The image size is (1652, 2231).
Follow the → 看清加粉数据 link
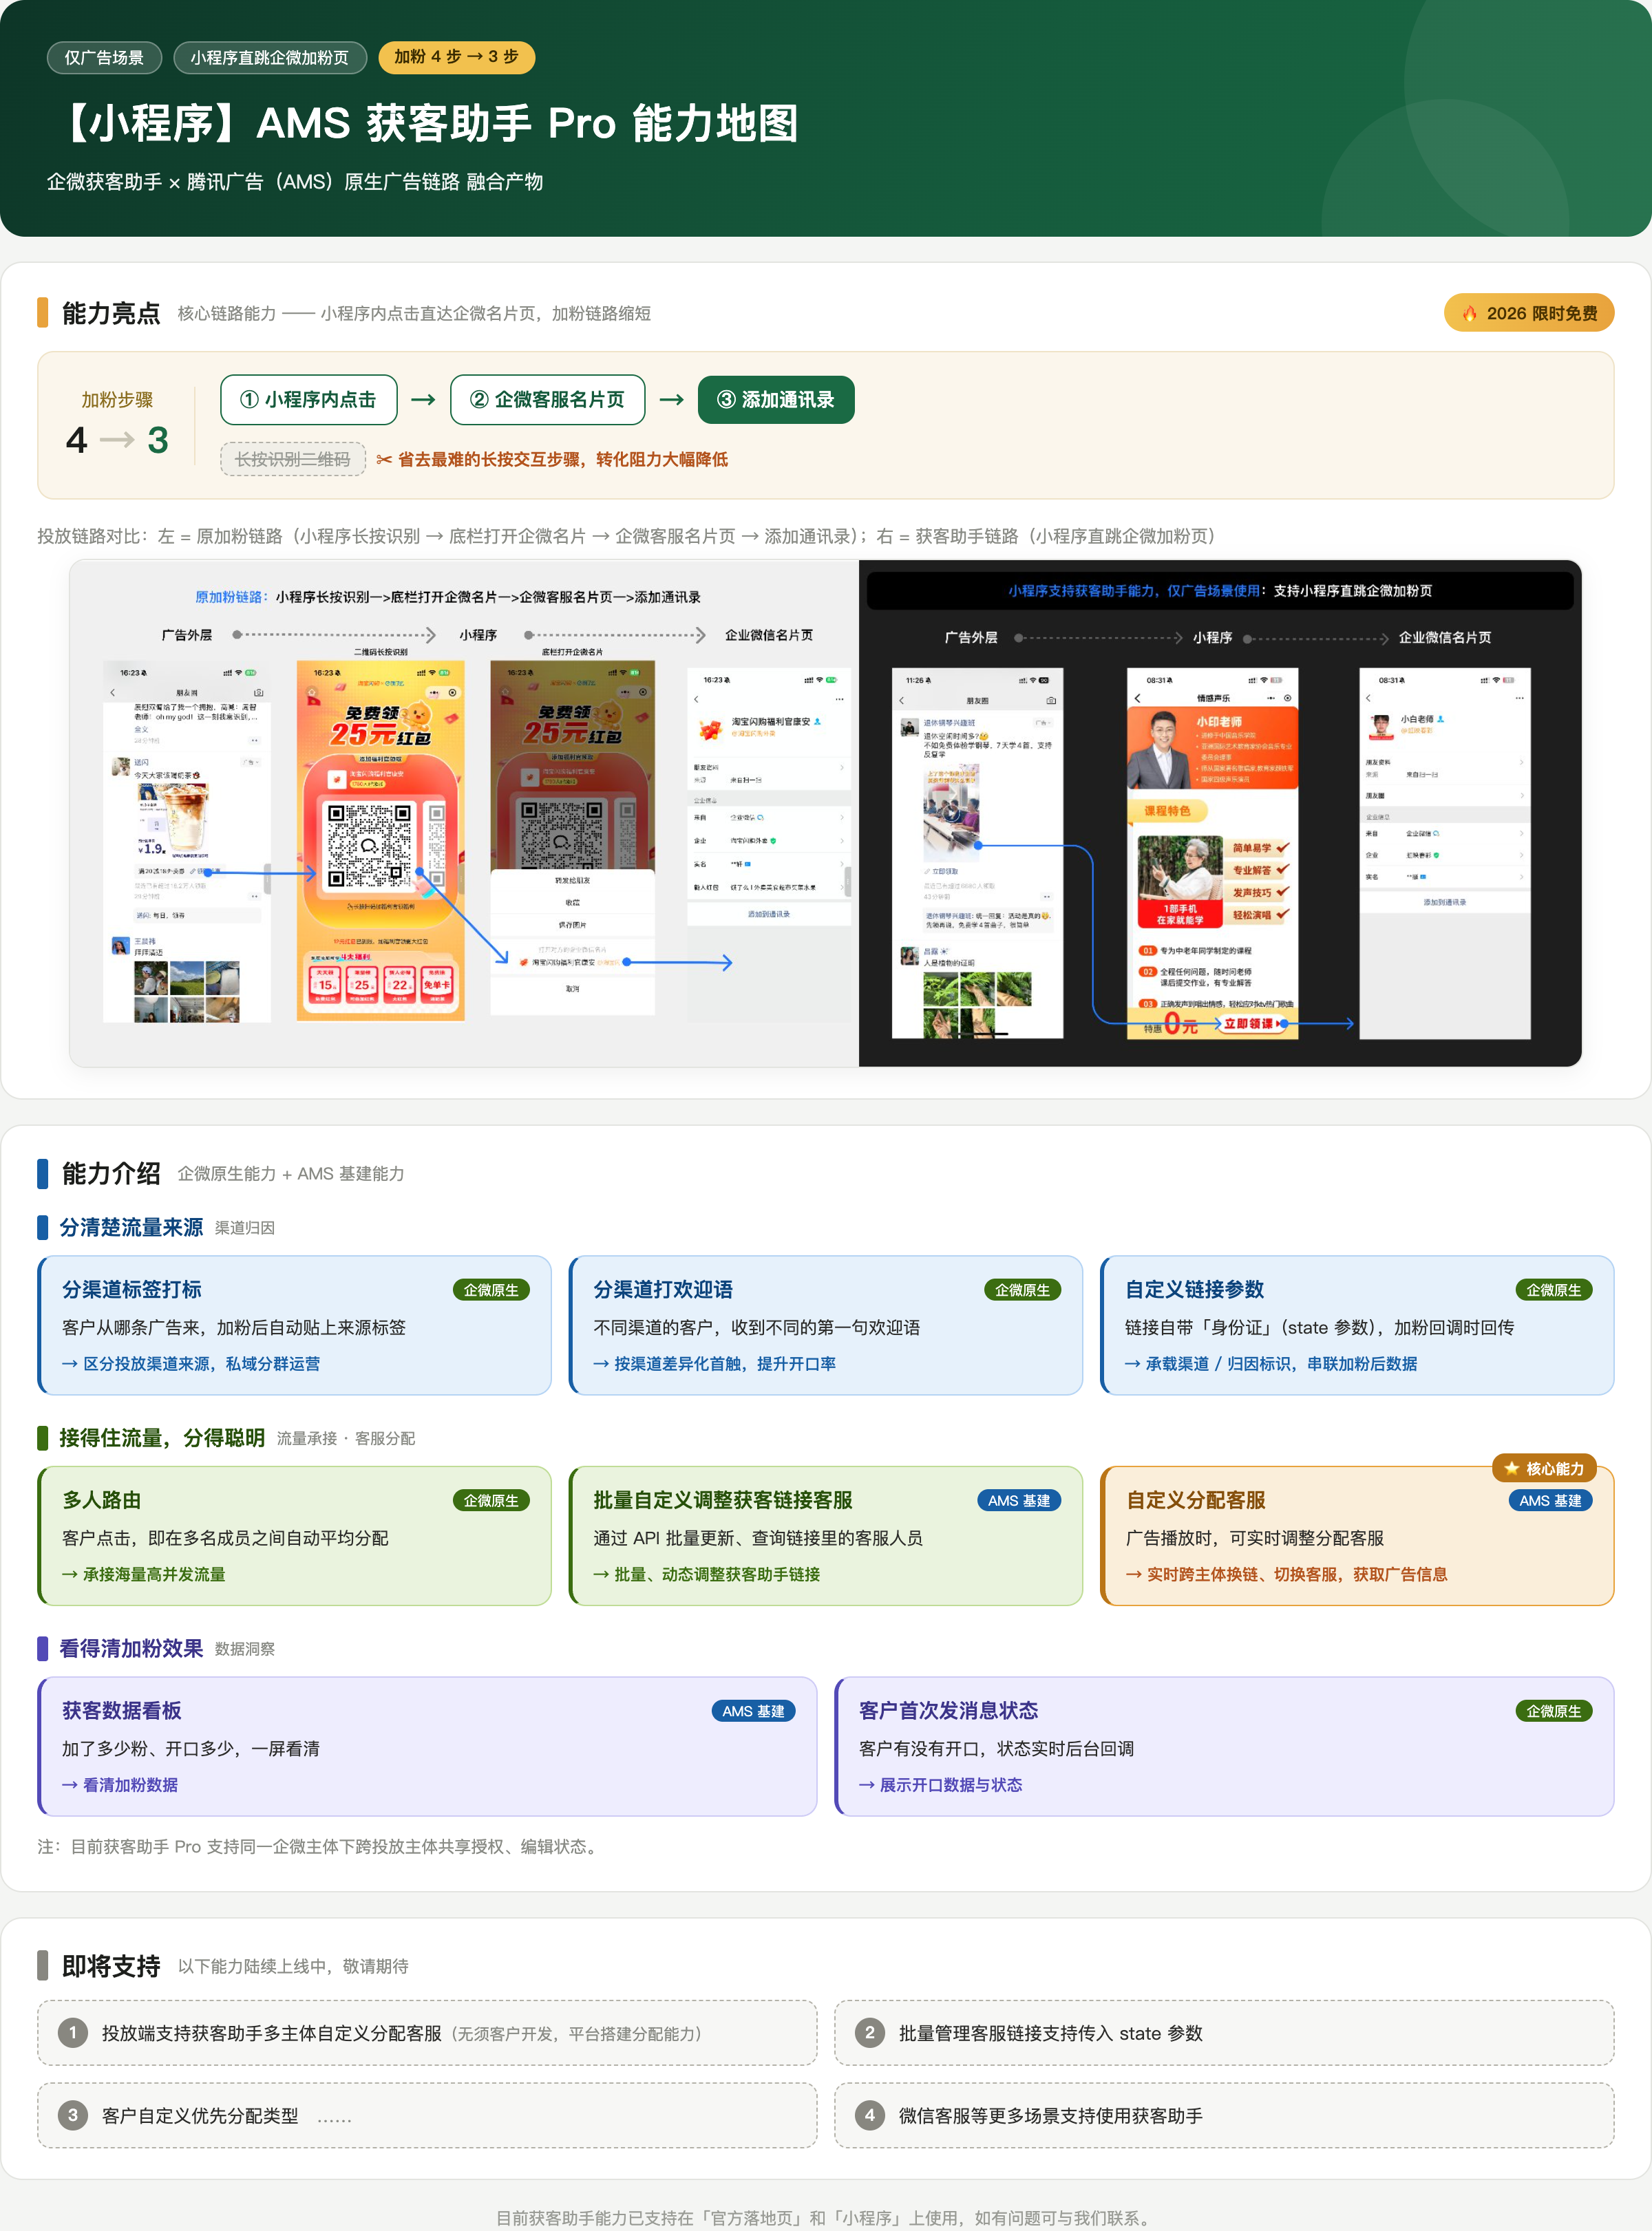120,1784
